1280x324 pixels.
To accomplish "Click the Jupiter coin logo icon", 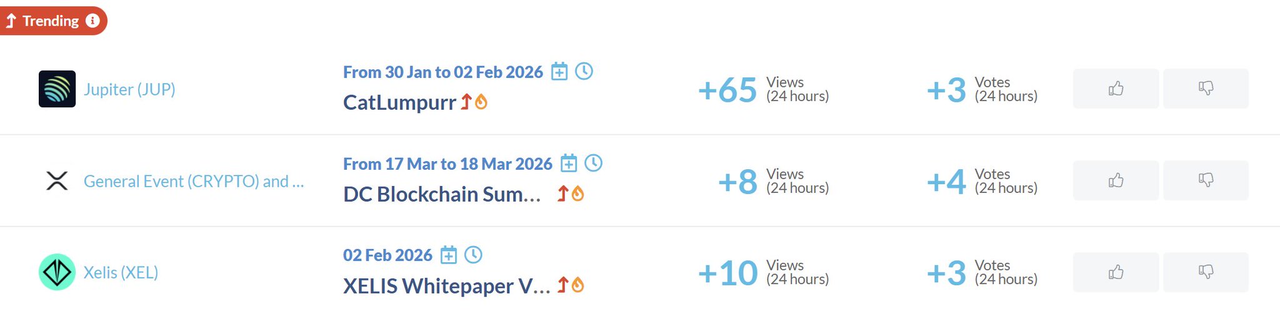I will click(57, 89).
